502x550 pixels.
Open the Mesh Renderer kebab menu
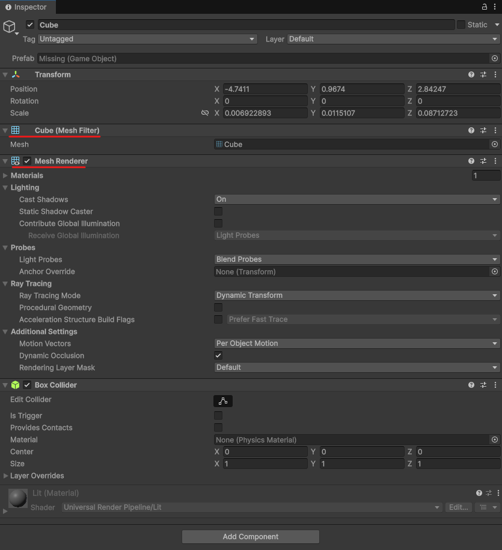point(495,161)
